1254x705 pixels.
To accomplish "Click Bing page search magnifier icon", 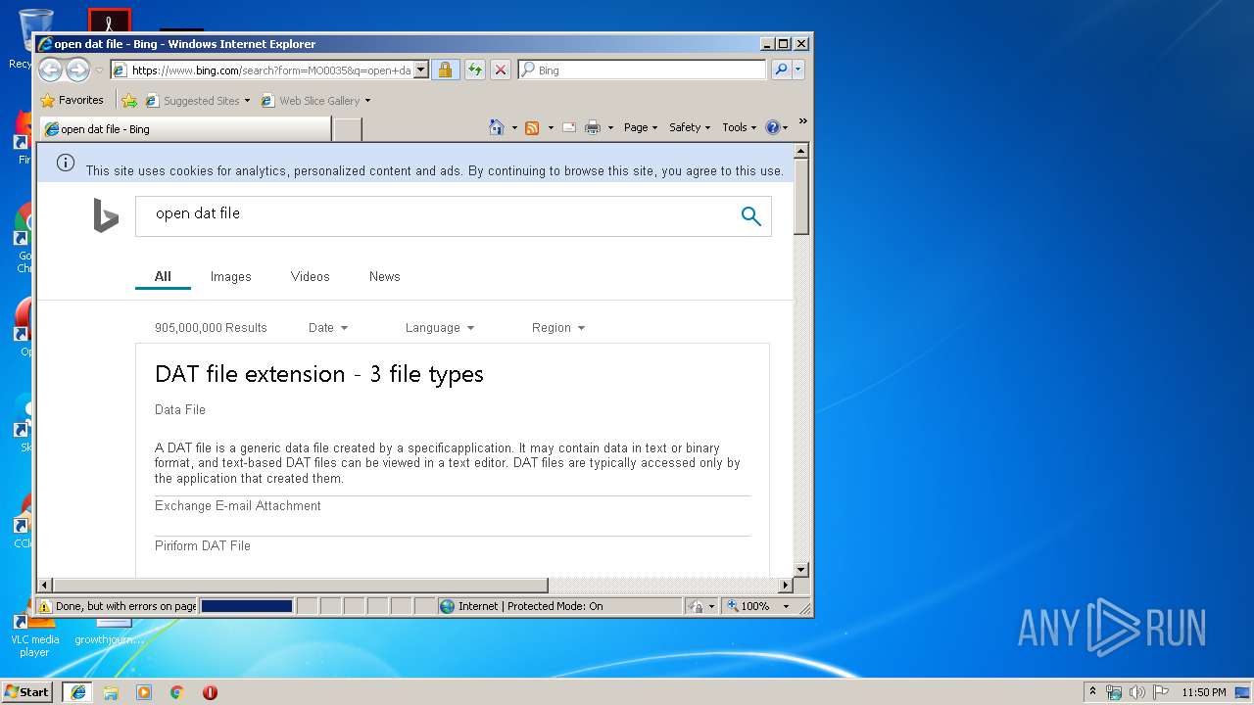I will pyautogui.click(x=751, y=216).
